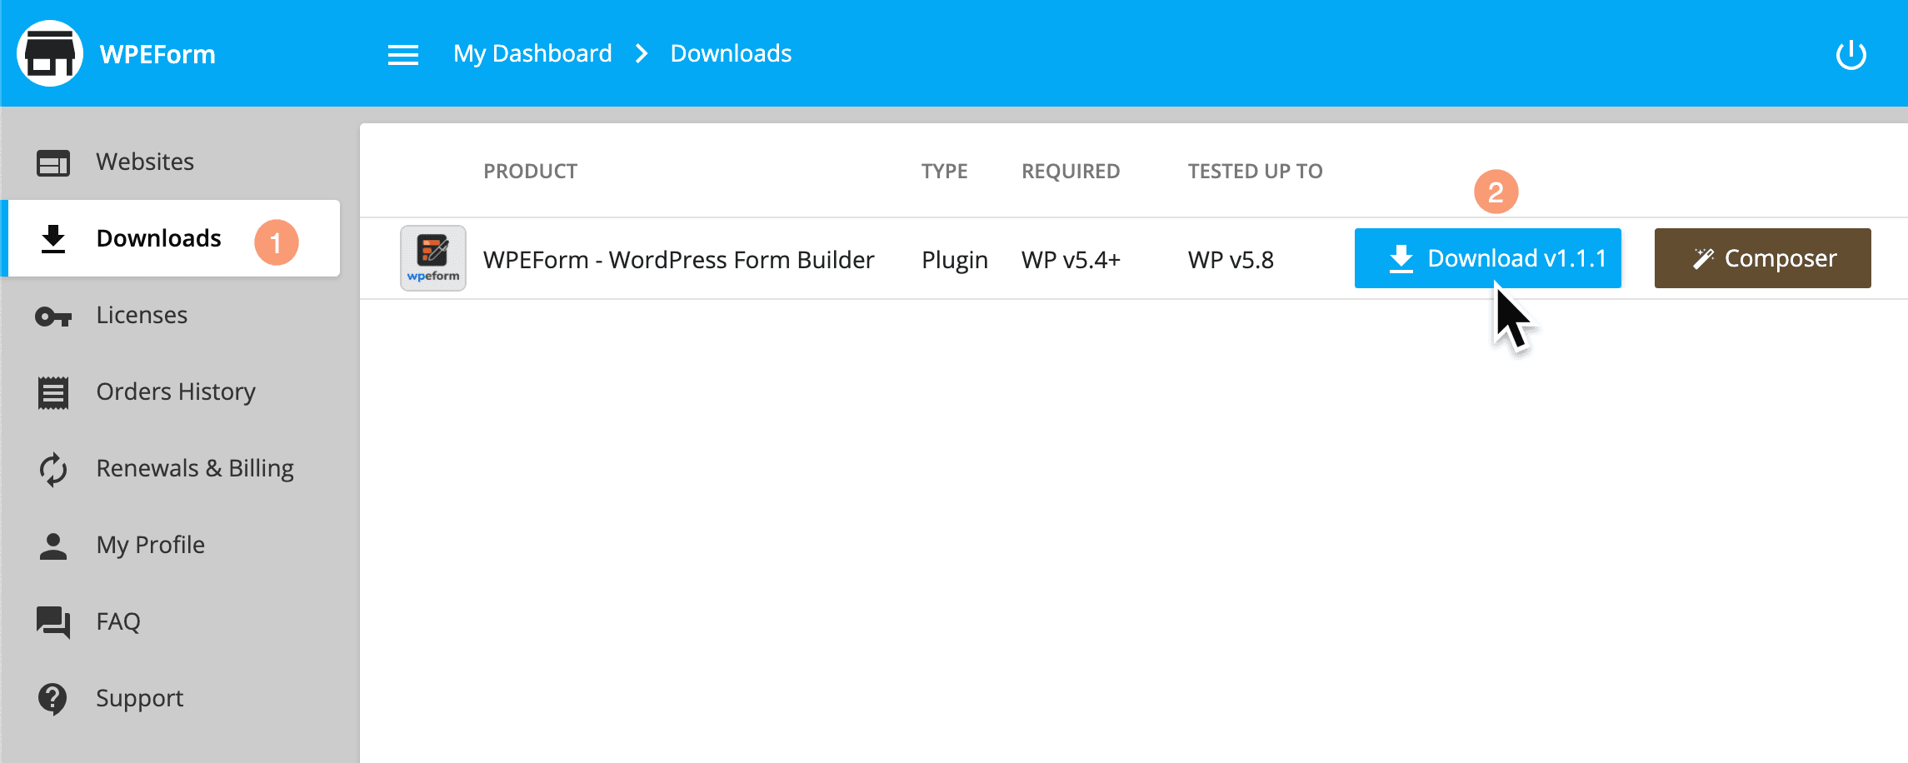Click the WPEForm brand title
The height and width of the screenshot is (763, 1908).
(x=157, y=55)
